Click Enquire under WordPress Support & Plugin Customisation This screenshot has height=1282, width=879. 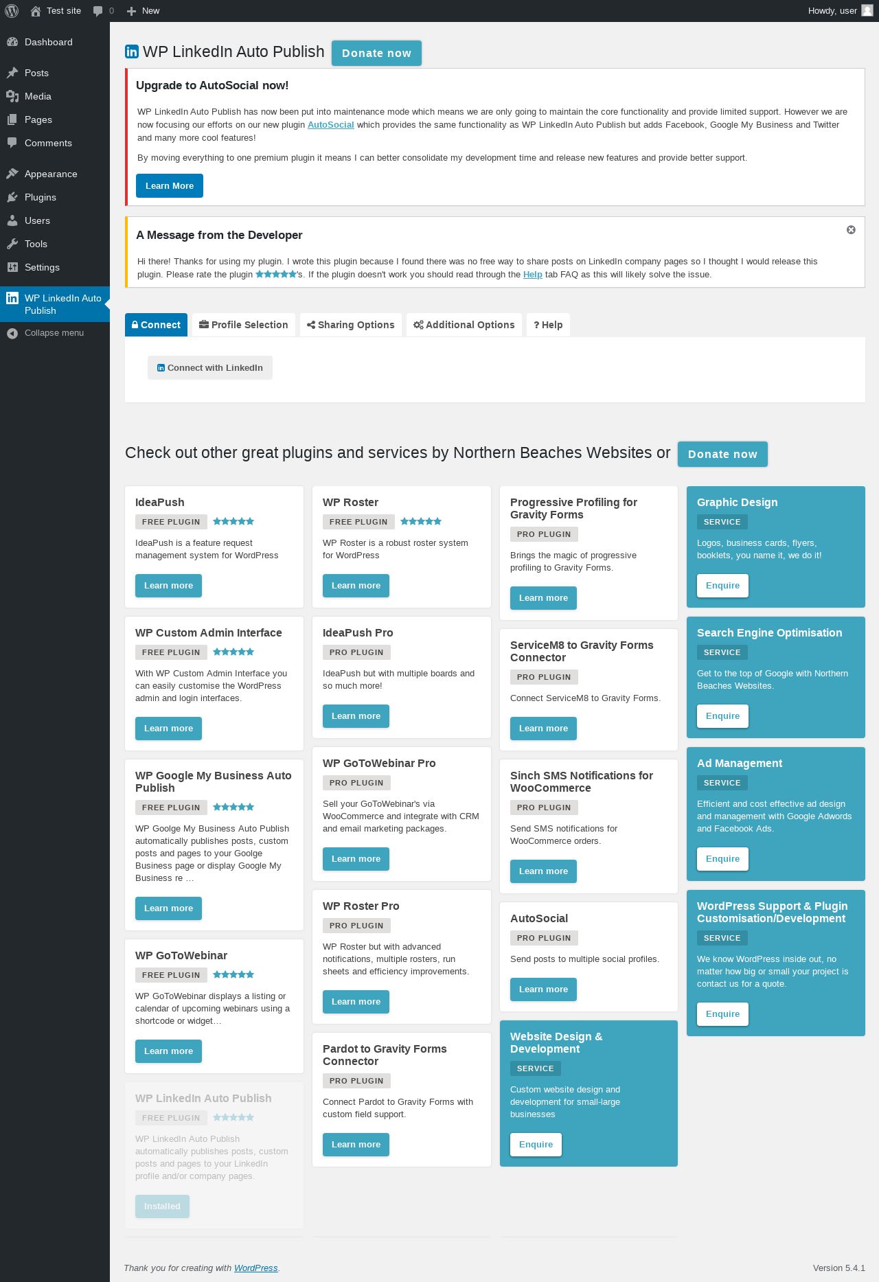click(x=722, y=1014)
